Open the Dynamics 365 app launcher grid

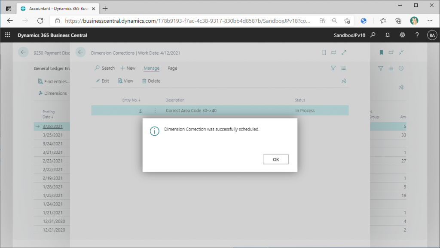(x=8, y=35)
